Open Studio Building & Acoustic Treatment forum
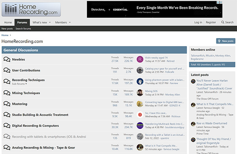The width and height of the screenshot is (237, 154). (x=40, y=115)
